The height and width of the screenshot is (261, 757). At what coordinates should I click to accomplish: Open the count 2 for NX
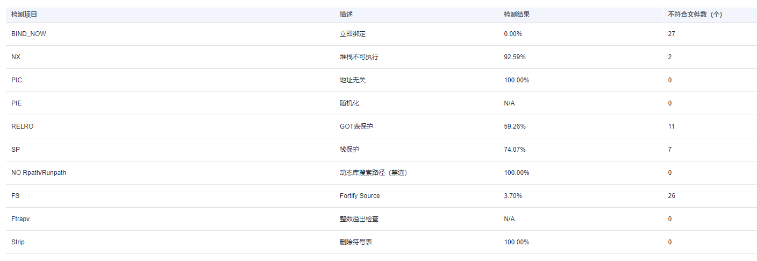pyautogui.click(x=670, y=57)
